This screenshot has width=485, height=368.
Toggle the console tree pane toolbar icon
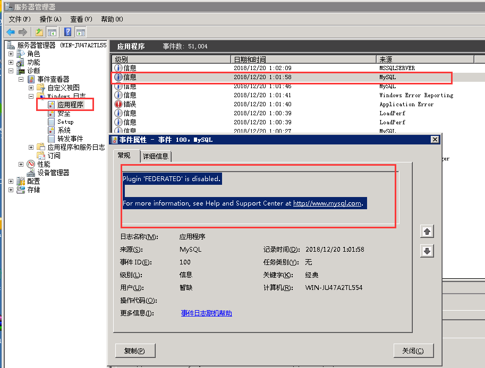pos(52,32)
